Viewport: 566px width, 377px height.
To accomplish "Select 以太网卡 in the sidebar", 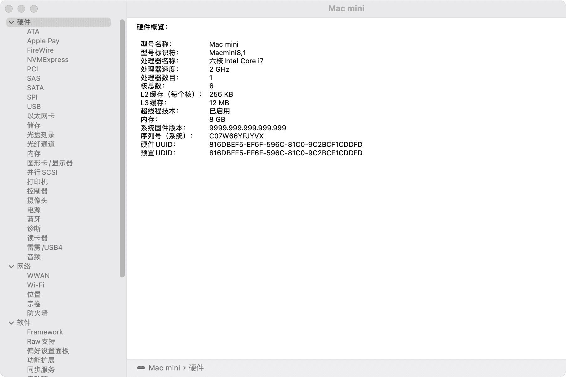I will click(x=41, y=116).
